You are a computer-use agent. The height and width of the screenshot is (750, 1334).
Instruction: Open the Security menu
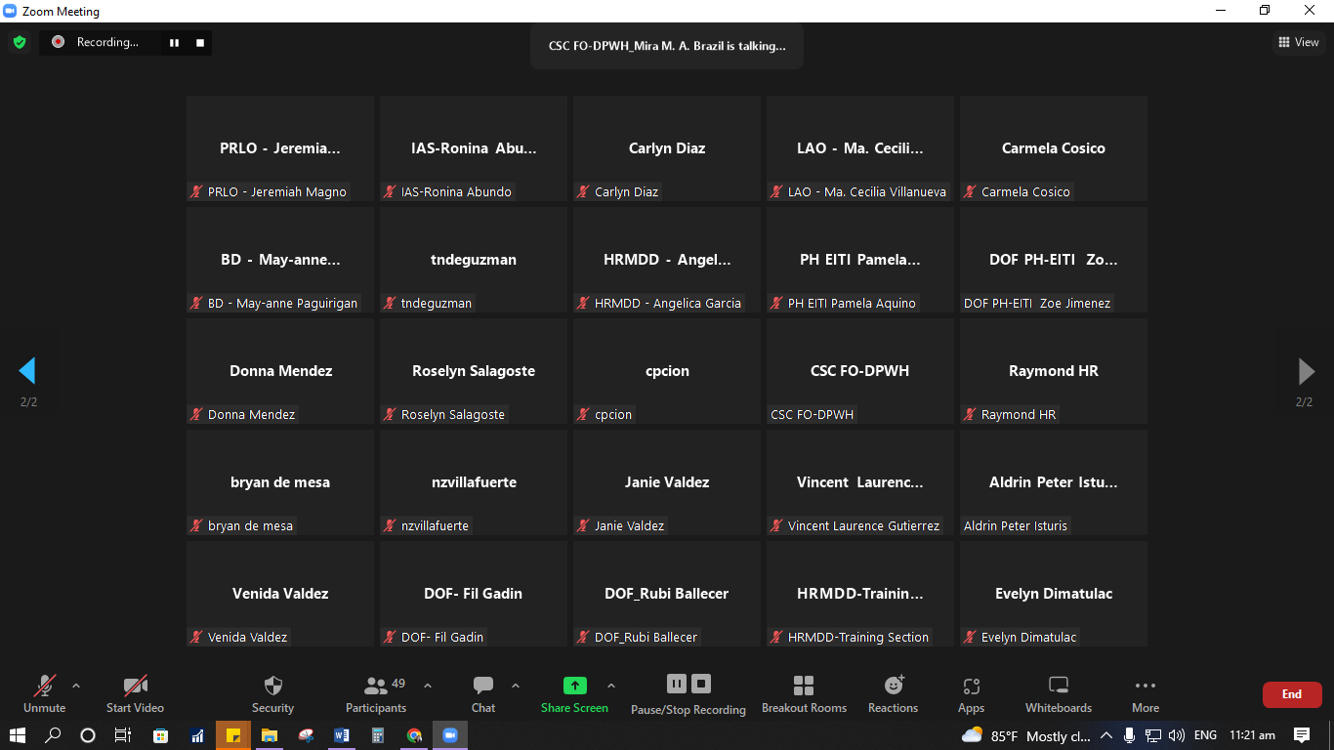point(272,694)
